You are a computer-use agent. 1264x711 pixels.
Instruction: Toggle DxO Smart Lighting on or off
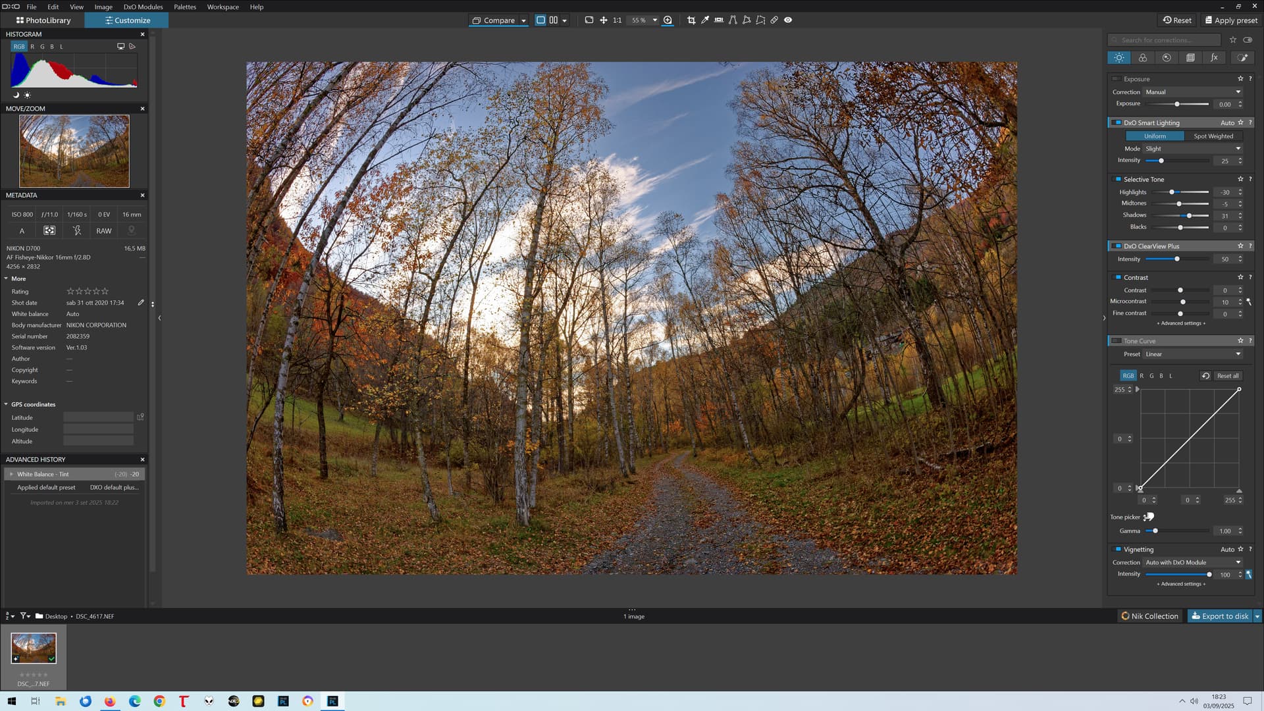pyautogui.click(x=1117, y=123)
